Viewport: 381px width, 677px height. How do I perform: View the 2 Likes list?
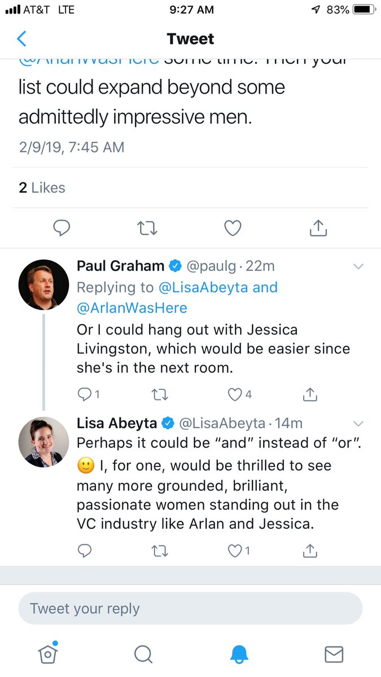pos(42,188)
